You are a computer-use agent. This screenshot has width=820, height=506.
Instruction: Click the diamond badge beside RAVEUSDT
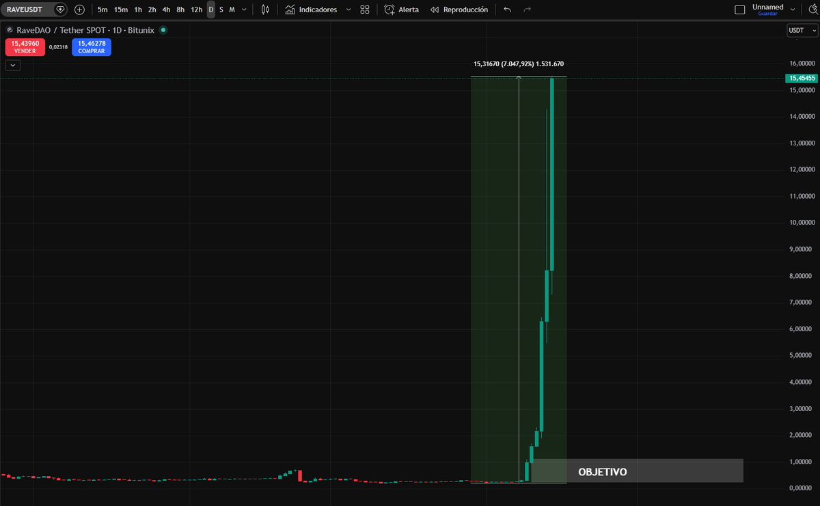(61, 10)
